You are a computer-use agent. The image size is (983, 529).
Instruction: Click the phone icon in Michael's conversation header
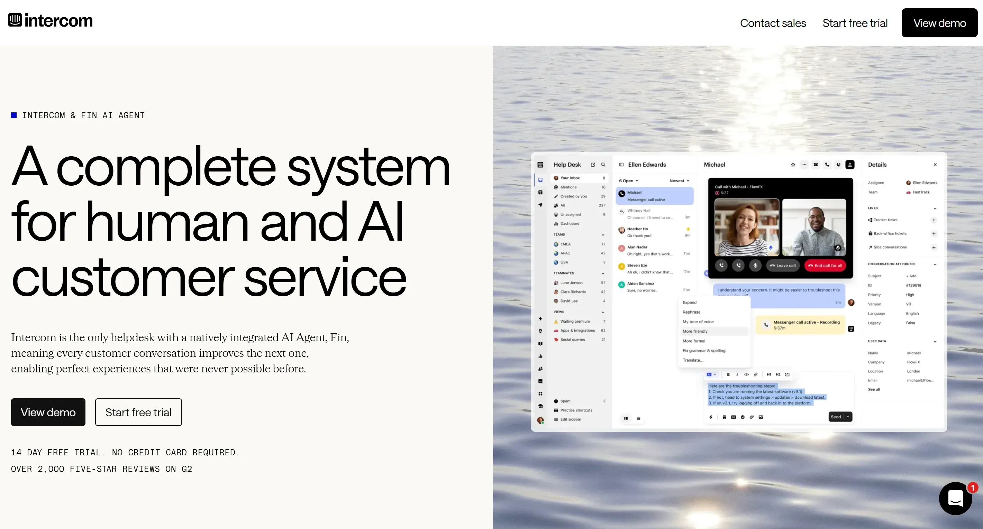(827, 165)
